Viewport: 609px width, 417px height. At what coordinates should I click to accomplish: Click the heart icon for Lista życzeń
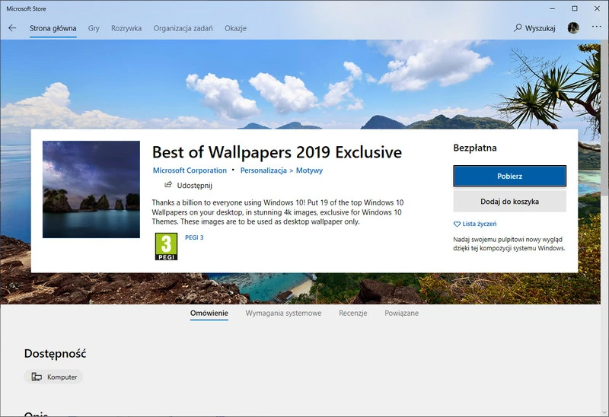pyautogui.click(x=457, y=224)
